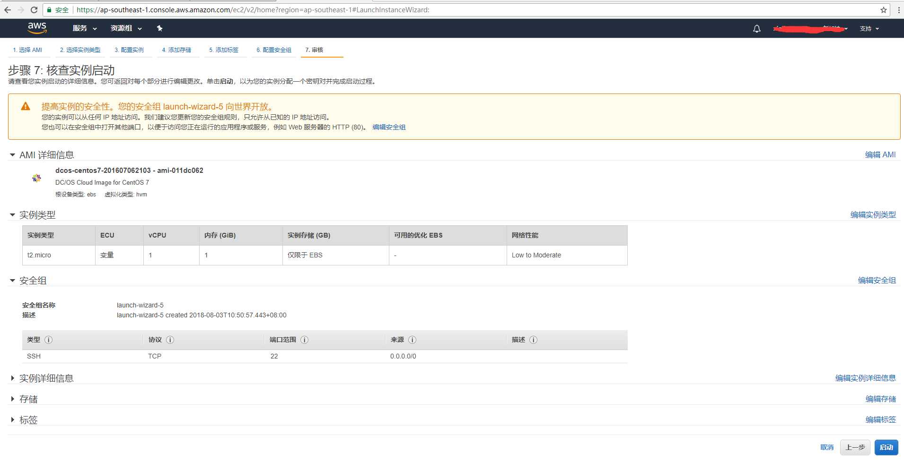Click the 编辑实例类型 link

point(873,215)
